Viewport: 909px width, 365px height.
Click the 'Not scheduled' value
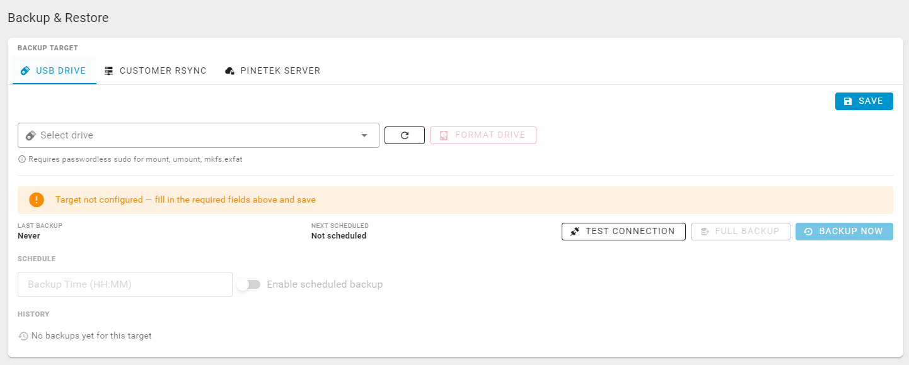(339, 236)
